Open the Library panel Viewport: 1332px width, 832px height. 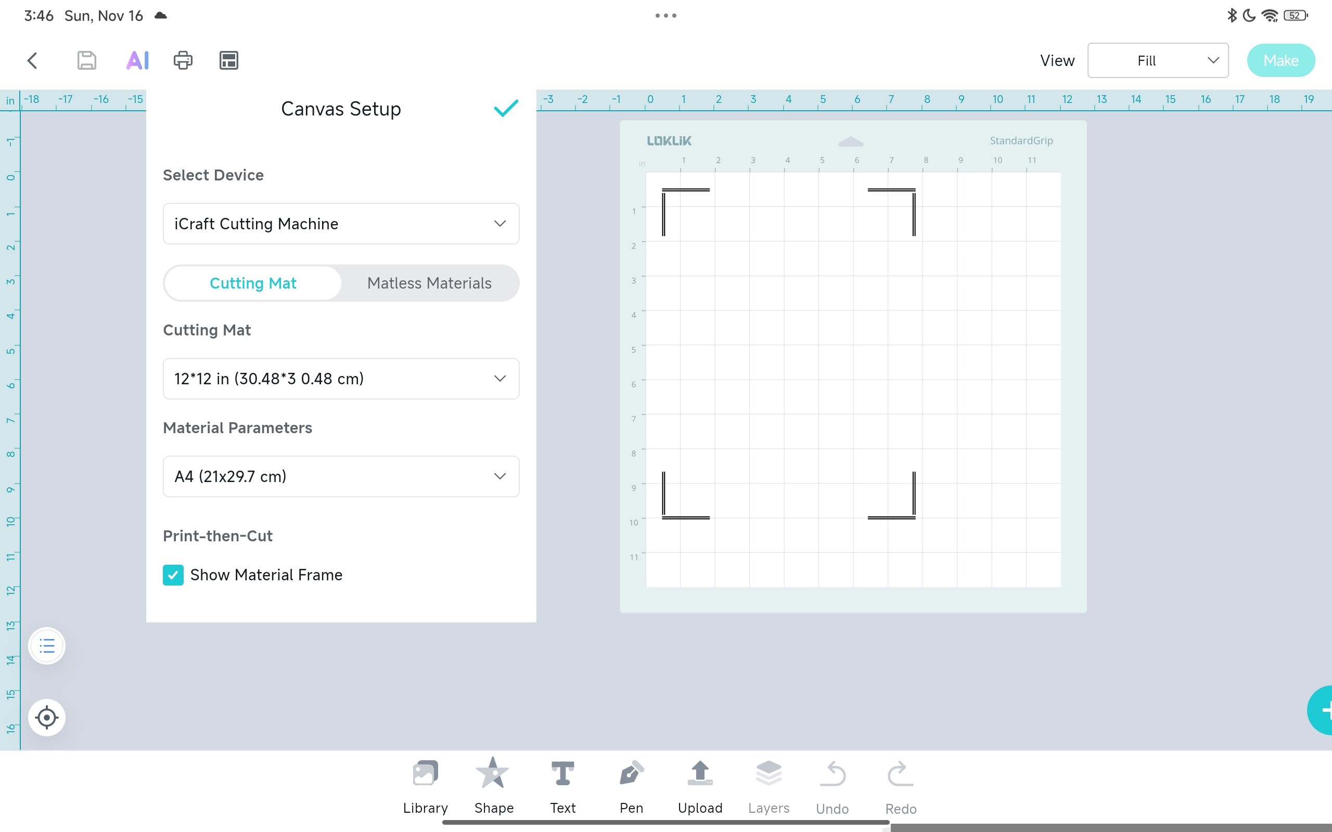click(x=425, y=785)
